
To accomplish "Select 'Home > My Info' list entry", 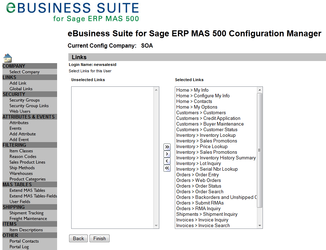I will 192,90.
